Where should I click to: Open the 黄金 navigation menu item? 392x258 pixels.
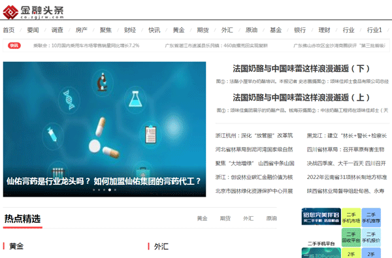click(178, 30)
